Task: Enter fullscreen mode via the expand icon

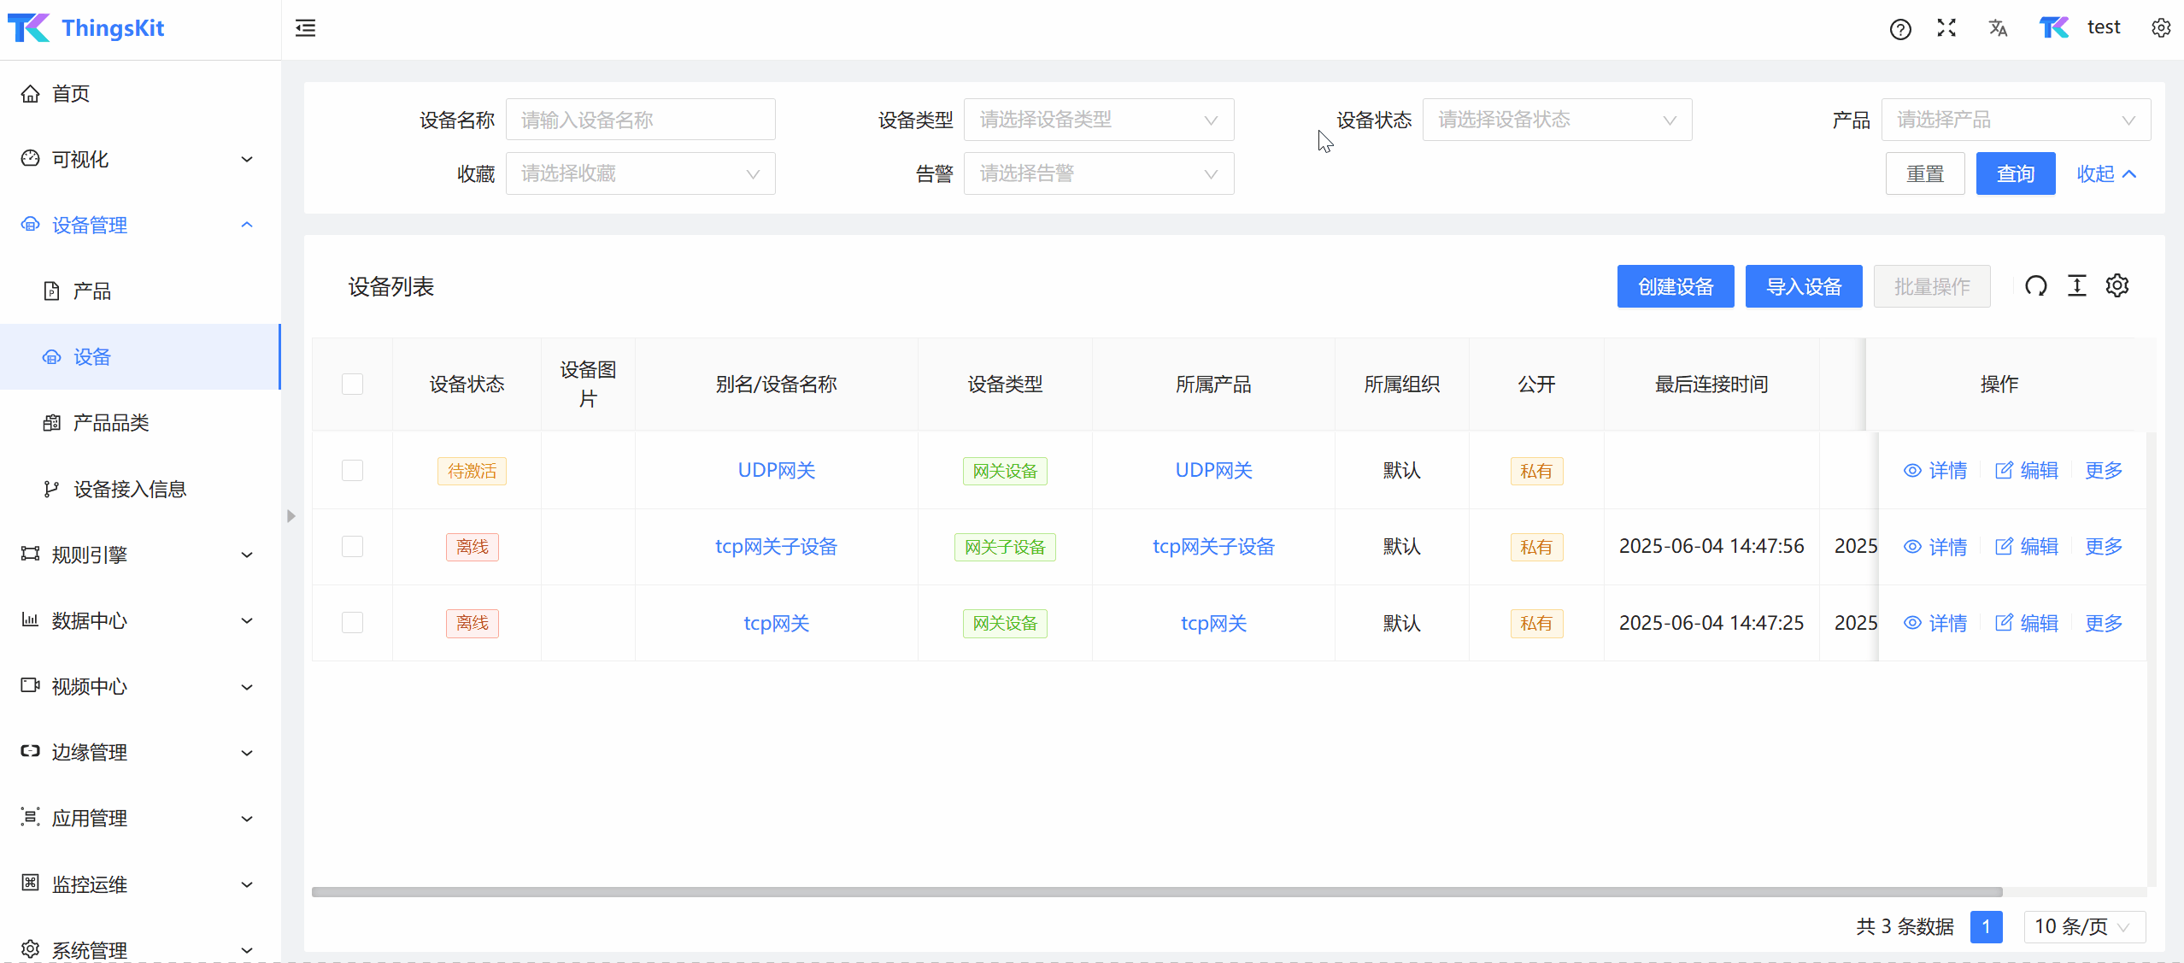Action: tap(1946, 28)
